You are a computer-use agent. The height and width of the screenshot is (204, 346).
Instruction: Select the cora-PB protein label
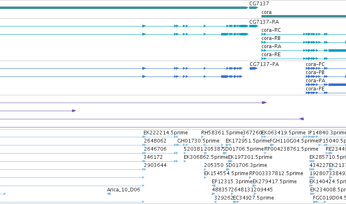tap(315, 72)
